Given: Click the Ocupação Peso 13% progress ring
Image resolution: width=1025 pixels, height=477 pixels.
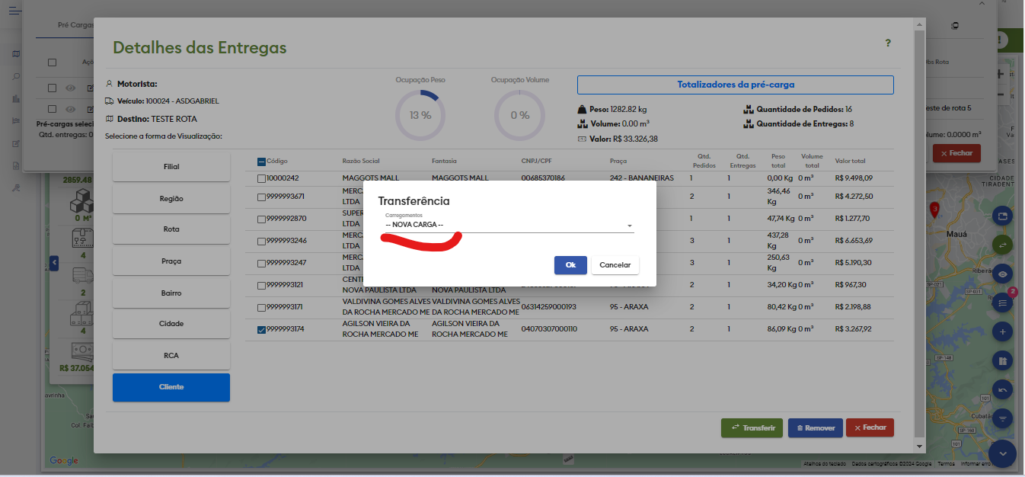Looking at the screenshot, I should (x=420, y=116).
